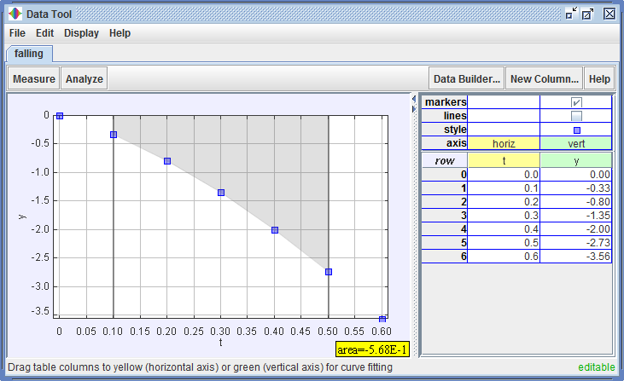Select the y cell with value -3.56
This screenshot has width=624, height=381.
576,257
